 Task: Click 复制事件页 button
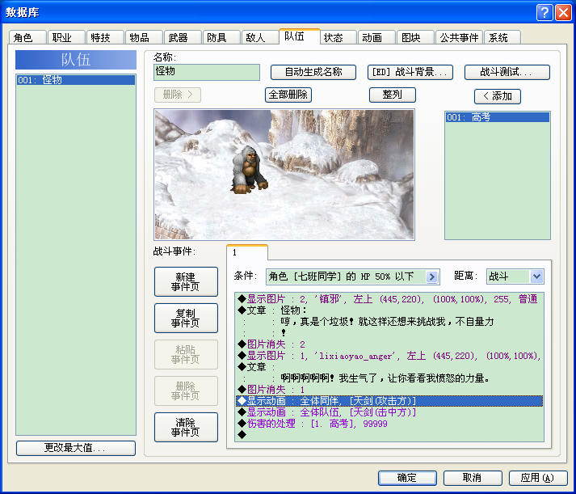(x=186, y=318)
